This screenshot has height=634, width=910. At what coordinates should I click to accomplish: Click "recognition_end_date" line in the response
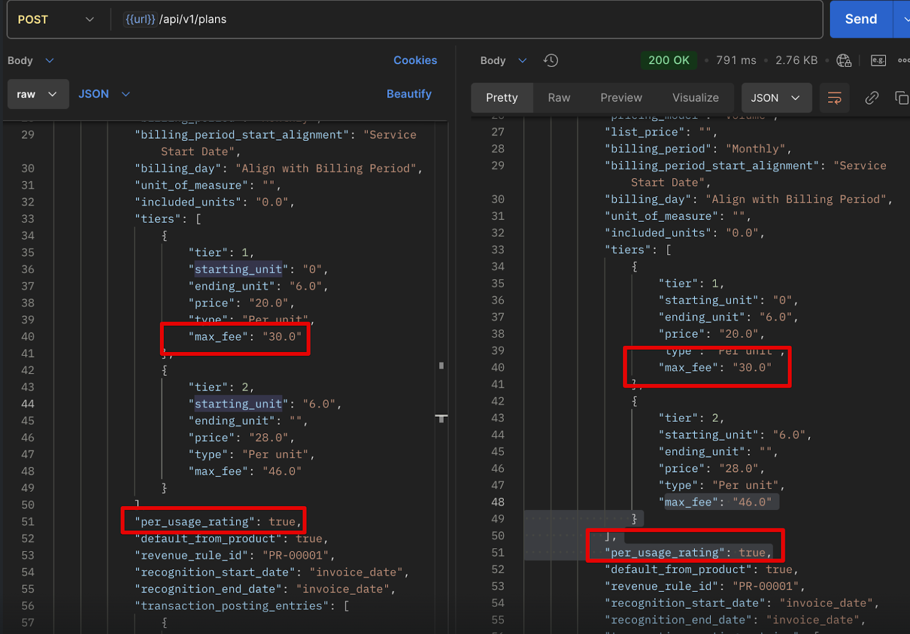(735, 620)
